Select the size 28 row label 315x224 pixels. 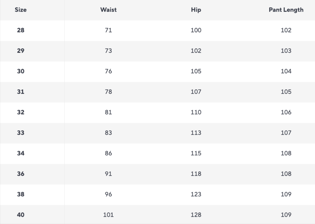20,30
